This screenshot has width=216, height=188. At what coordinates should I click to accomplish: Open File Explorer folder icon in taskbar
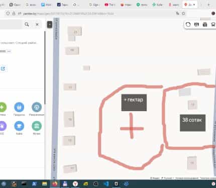[x=45, y=184]
